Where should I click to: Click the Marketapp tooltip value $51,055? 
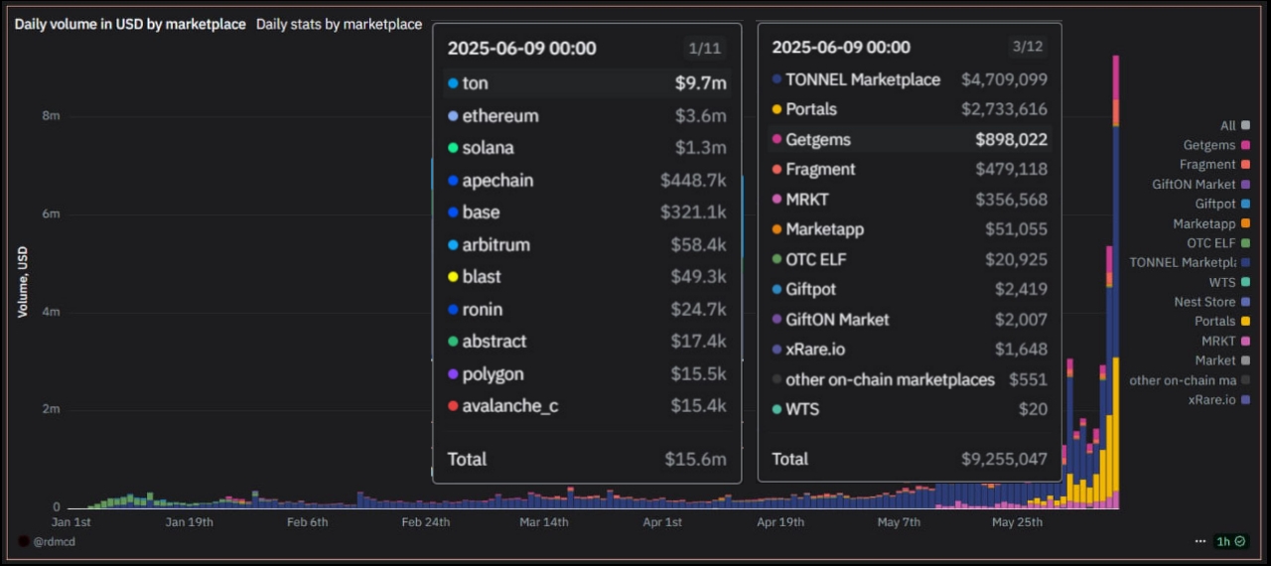[1016, 229]
